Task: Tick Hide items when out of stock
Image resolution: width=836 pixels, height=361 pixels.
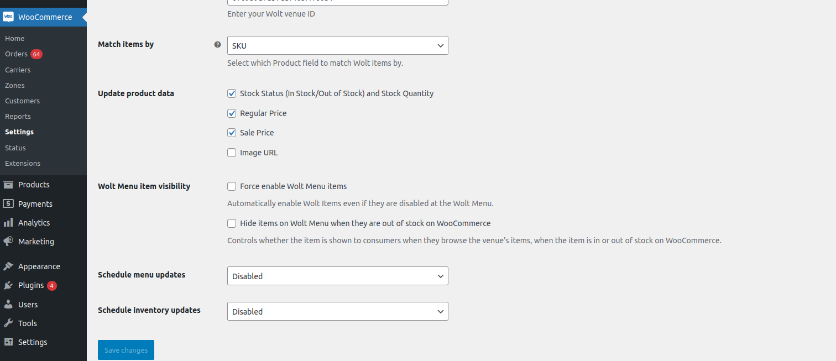Action: pos(232,223)
